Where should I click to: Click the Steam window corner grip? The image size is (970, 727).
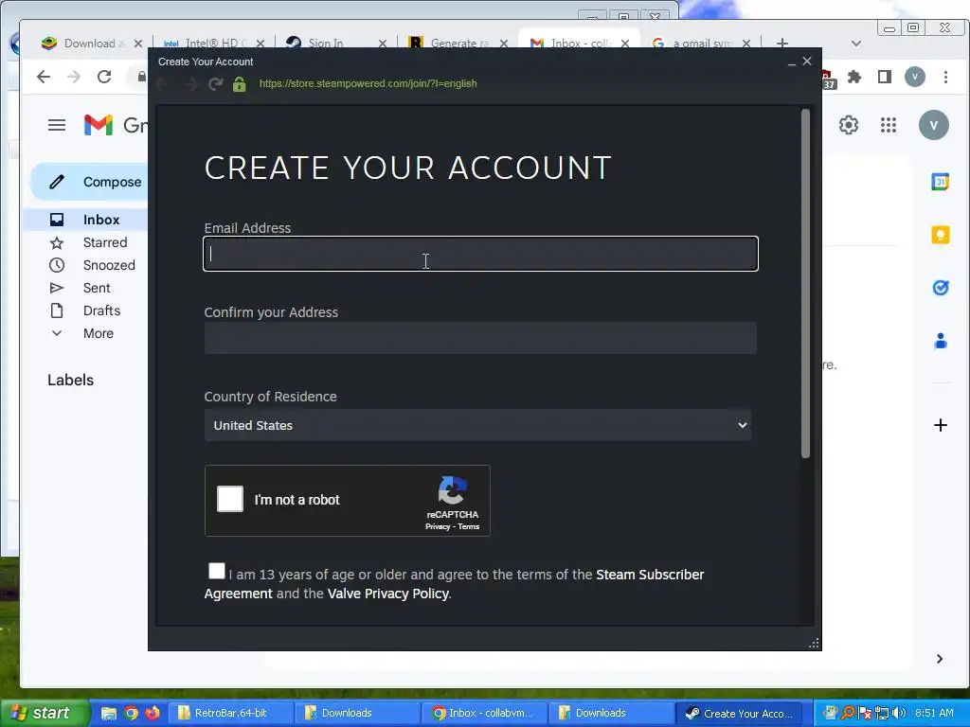click(x=814, y=643)
